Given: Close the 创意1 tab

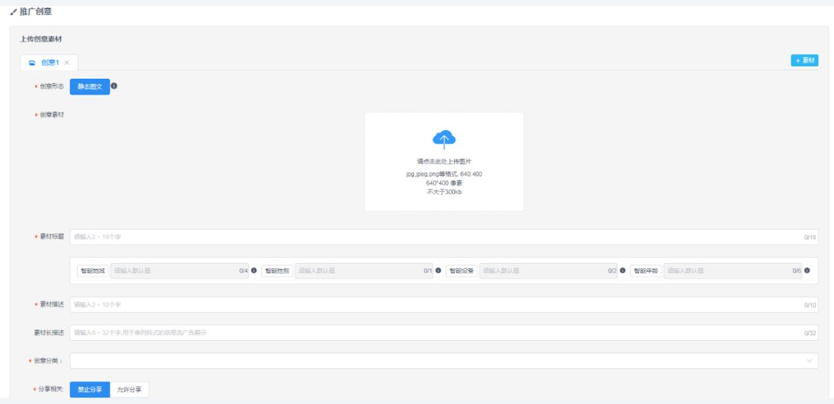Looking at the screenshot, I should pyautogui.click(x=66, y=62).
